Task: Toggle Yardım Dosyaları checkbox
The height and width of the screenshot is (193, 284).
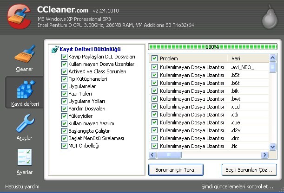Action: pyautogui.click(x=64, y=109)
